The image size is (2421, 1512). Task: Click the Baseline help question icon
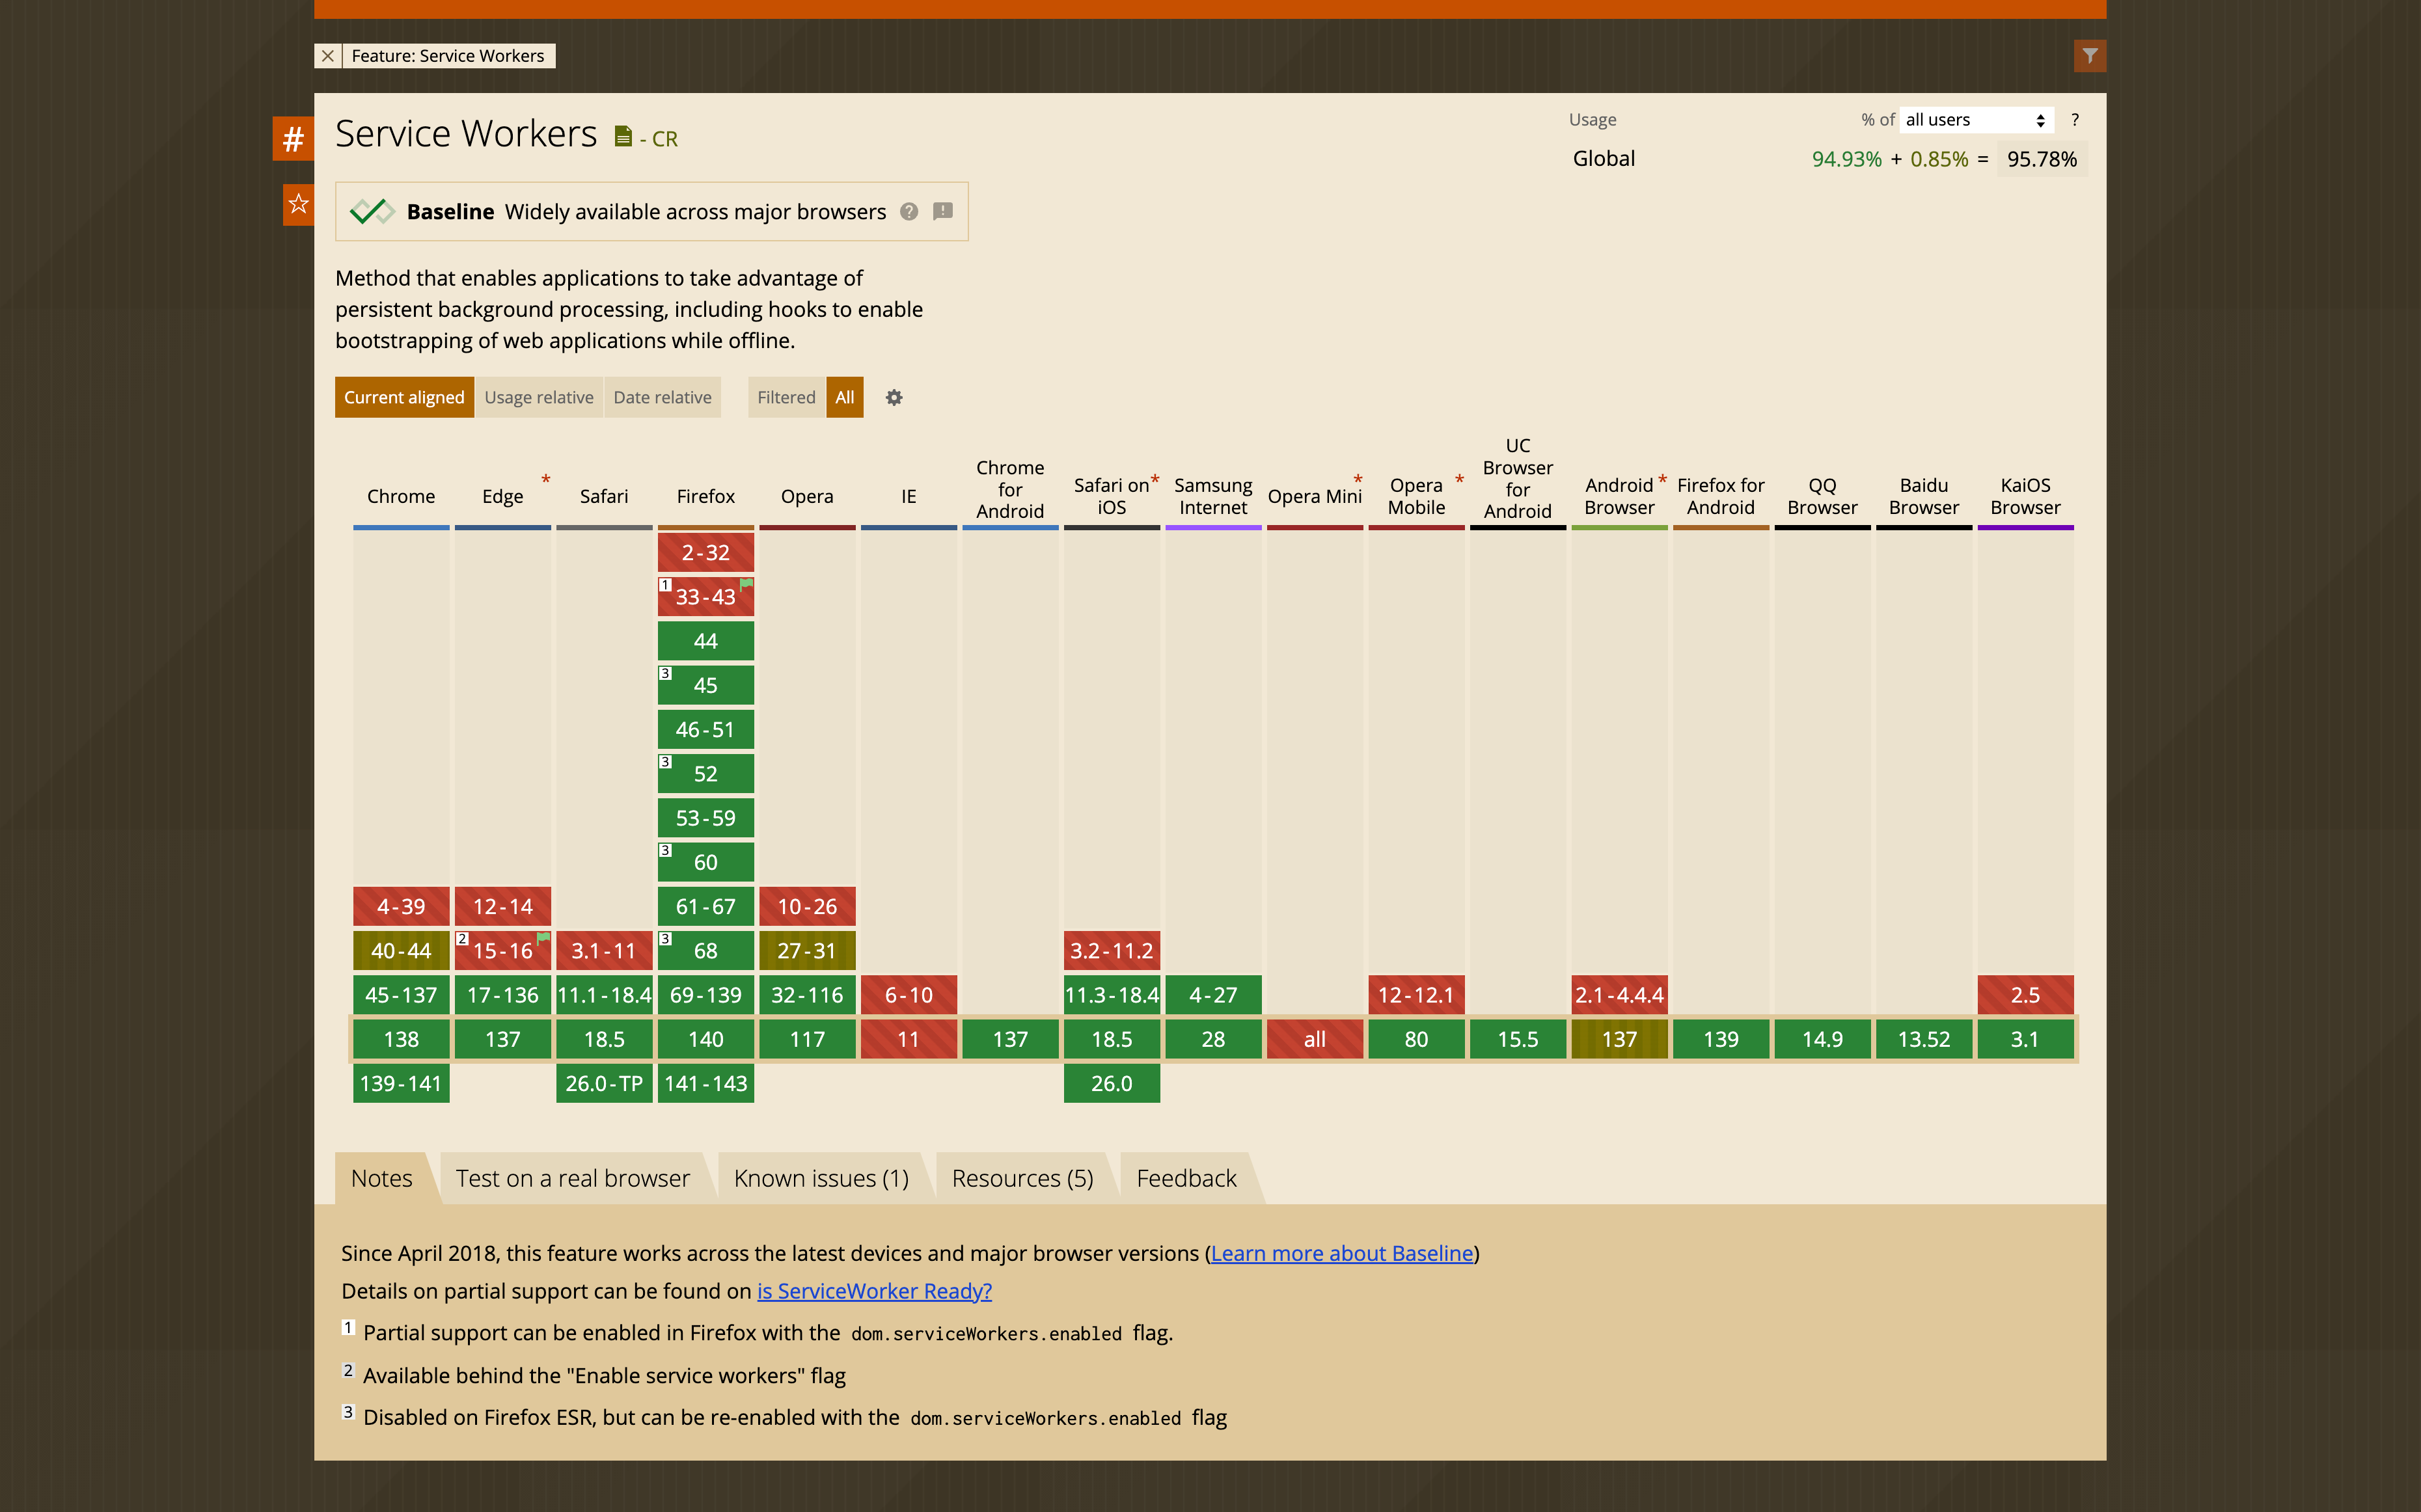908,211
